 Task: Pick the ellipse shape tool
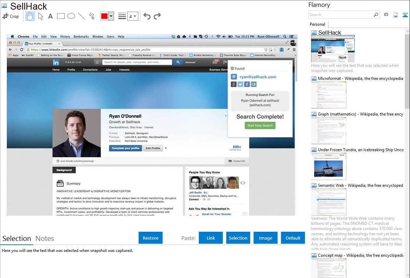71,16
